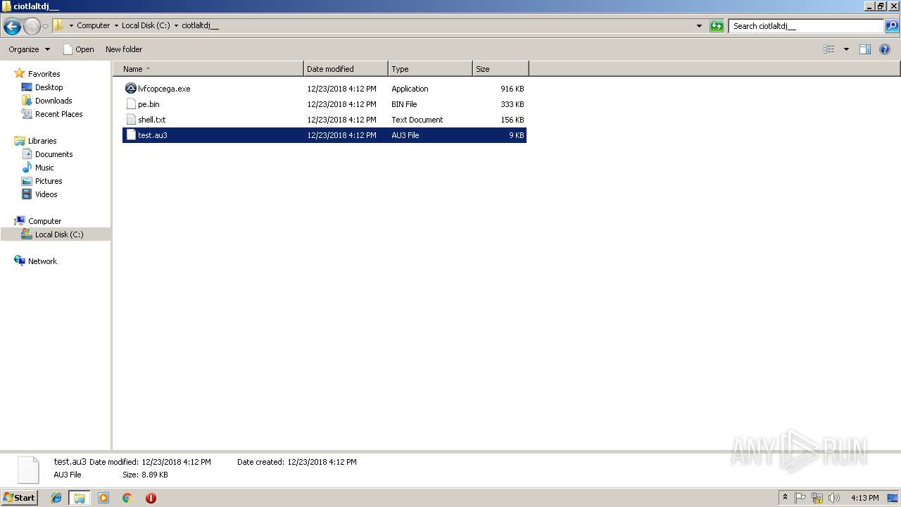Open Network in navigation pane

[x=42, y=261]
